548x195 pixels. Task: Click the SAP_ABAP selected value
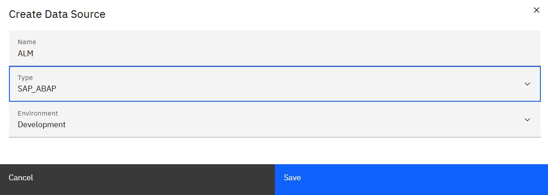(37, 89)
